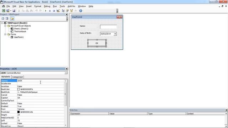
Task: Open the Object Browser toolbar icon
Action: click(71, 11)
